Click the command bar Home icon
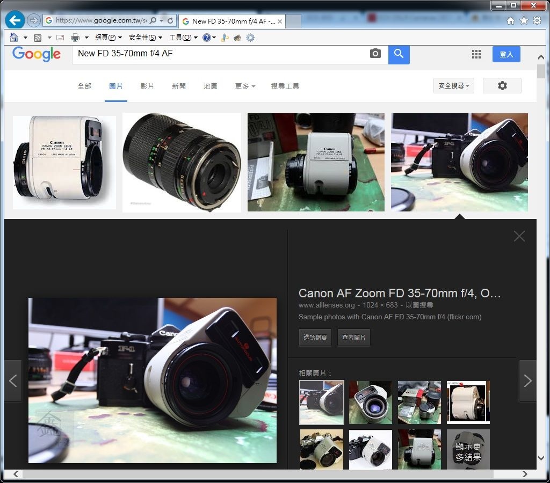This screenshot has height=483, width=550. coord(14,38)
